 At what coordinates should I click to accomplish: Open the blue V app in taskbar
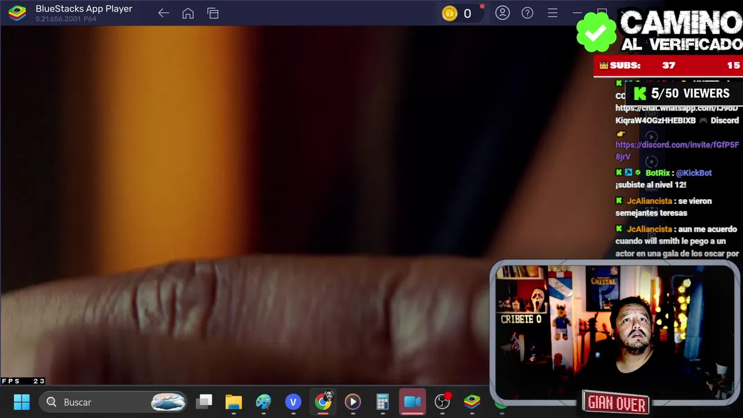pos(293,402)
